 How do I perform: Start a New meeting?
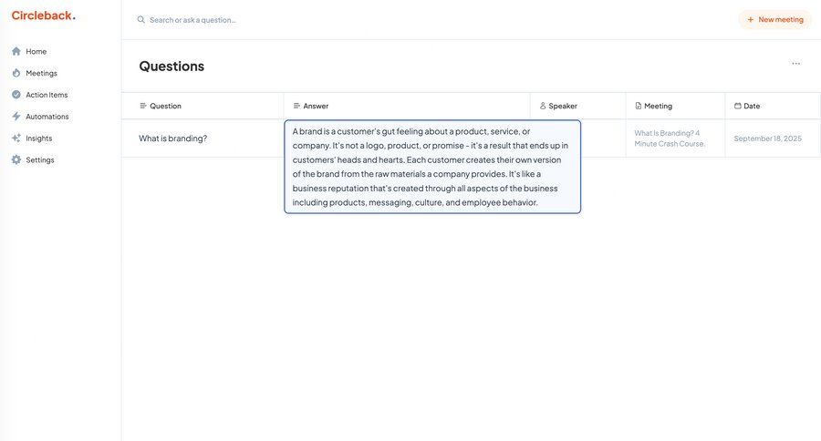pos(774,19)
